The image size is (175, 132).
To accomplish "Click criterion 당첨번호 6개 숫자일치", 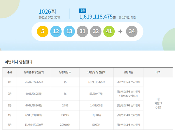I will [x=128, y=82].
